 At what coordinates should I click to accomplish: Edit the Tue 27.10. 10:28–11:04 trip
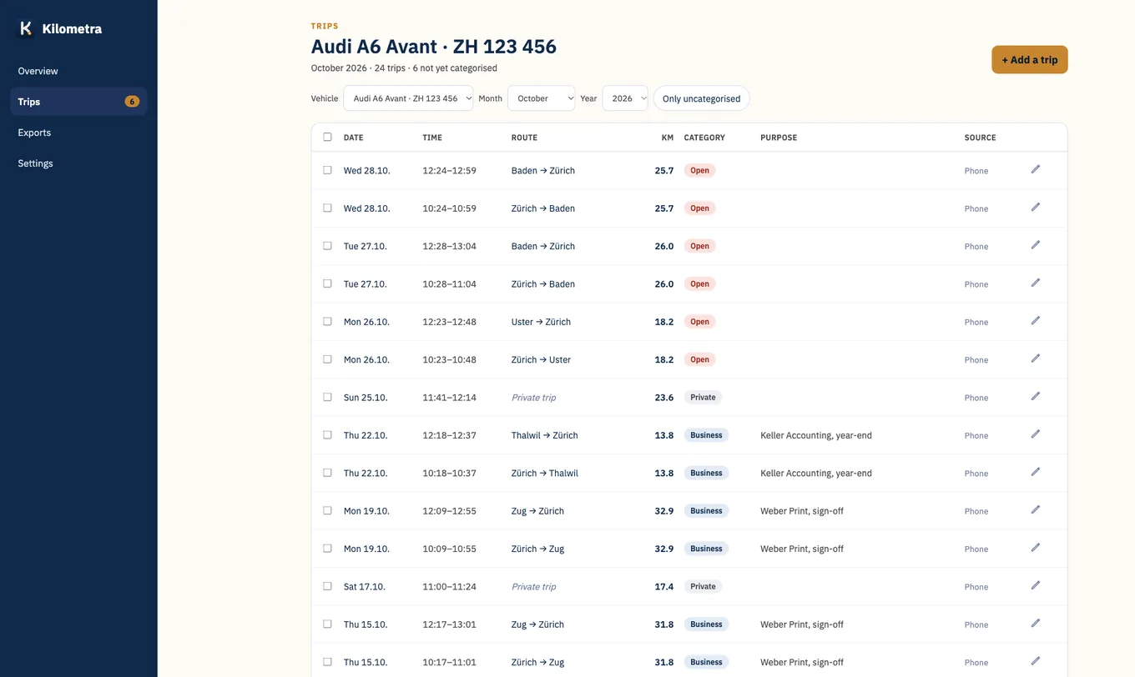click(1035, 283)
